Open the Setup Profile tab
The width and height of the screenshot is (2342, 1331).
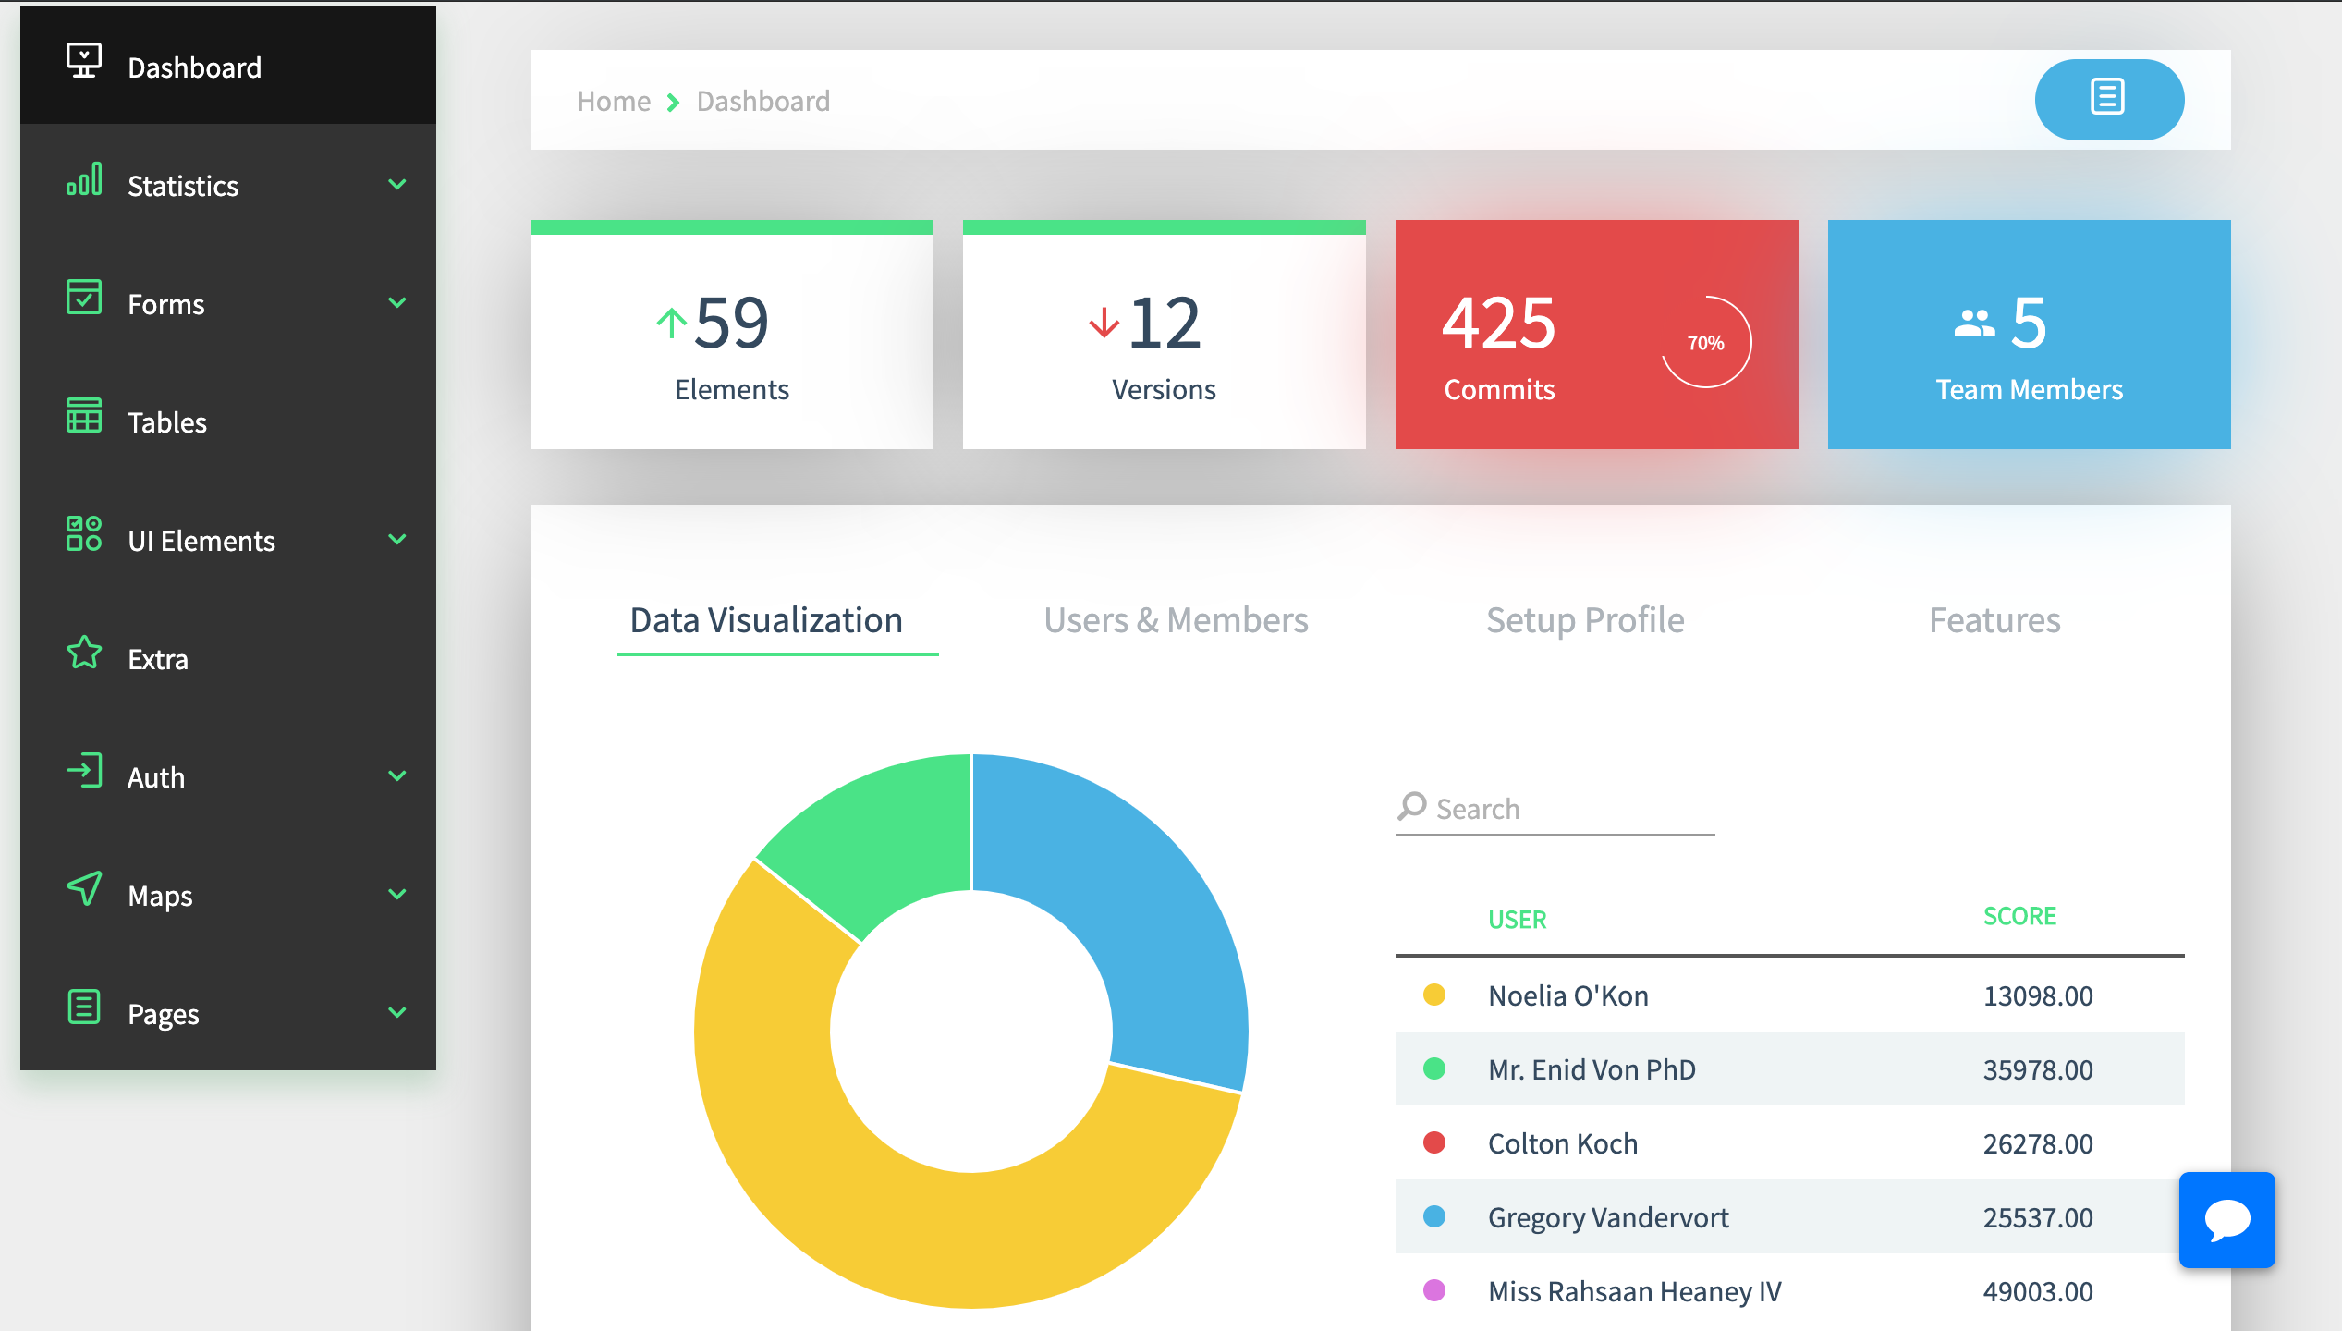1584,620
